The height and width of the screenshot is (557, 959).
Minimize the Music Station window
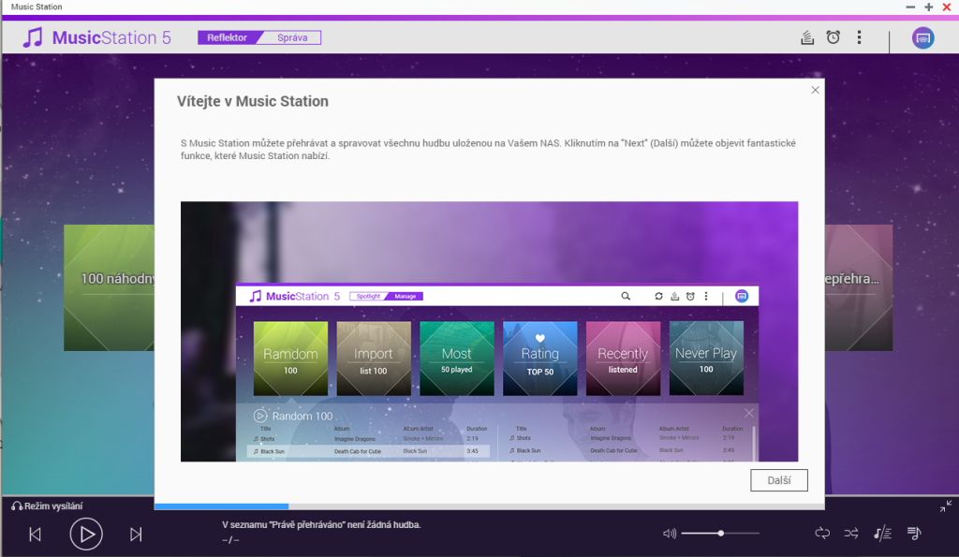pos(910,7)
